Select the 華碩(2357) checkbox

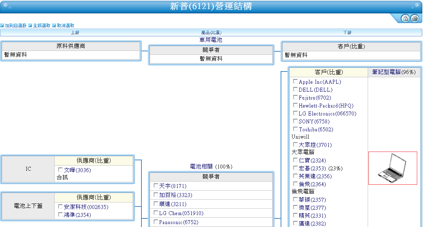[295, 199]
